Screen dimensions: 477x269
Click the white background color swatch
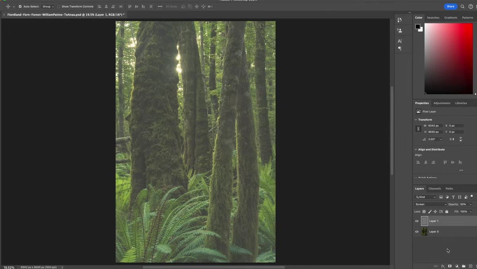(421, 30)
